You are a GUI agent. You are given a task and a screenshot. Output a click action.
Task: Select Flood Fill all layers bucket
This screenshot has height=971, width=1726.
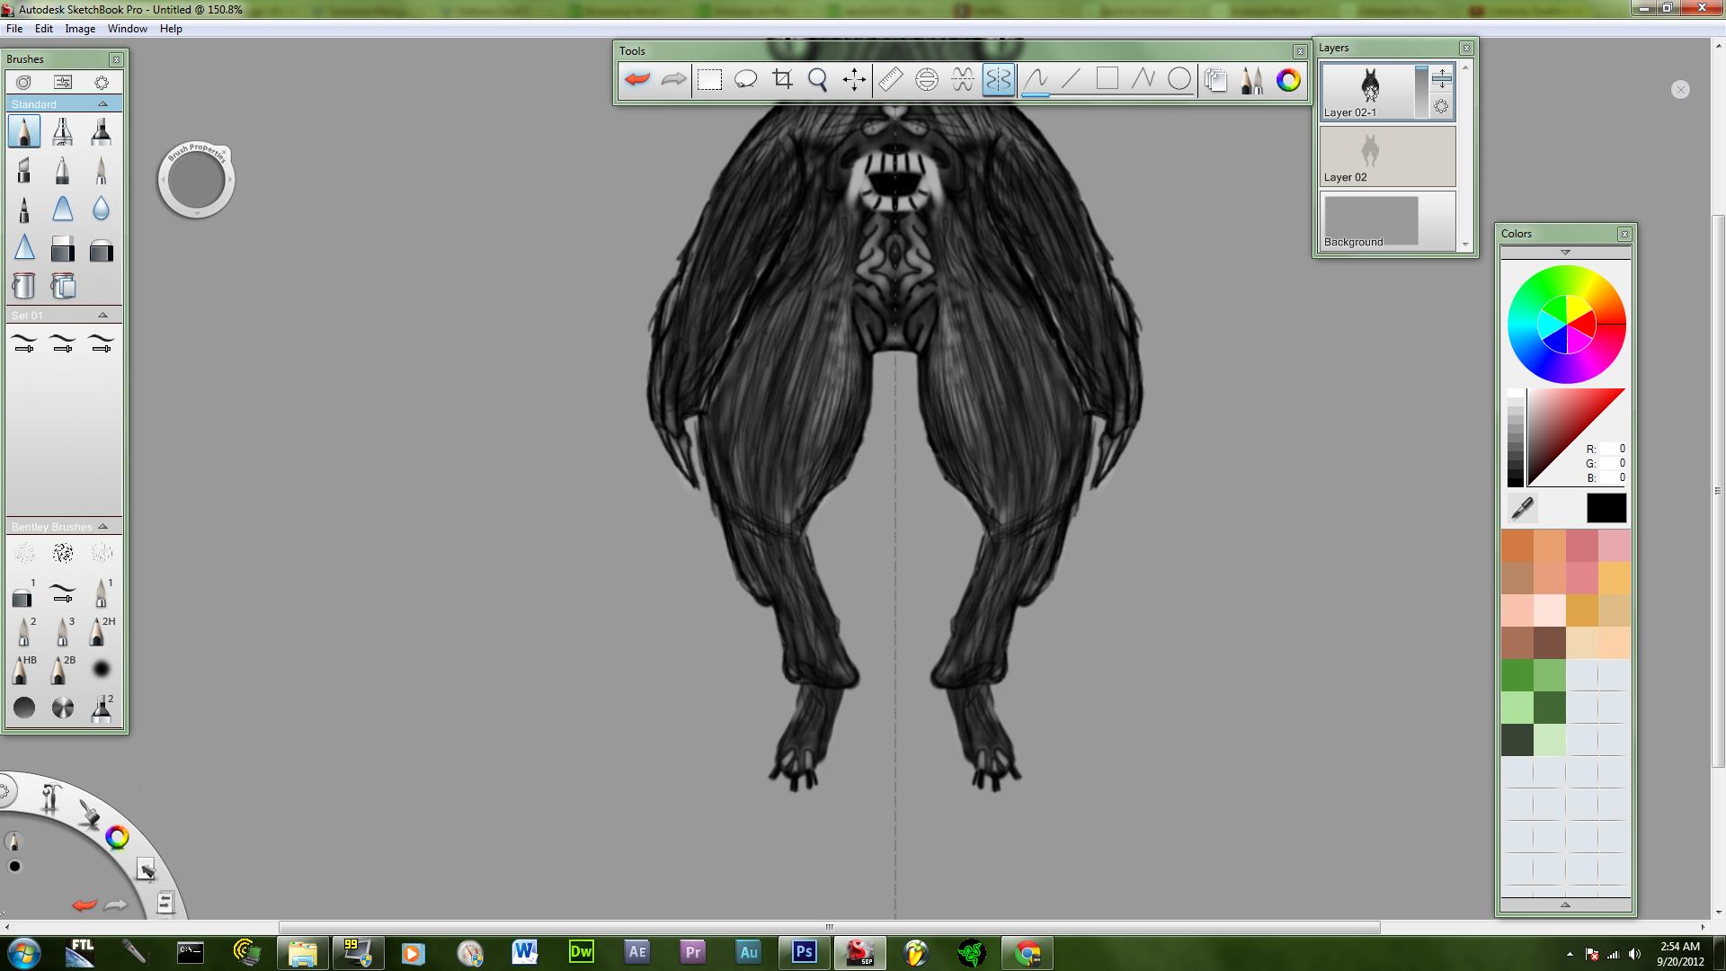(63, 286)
